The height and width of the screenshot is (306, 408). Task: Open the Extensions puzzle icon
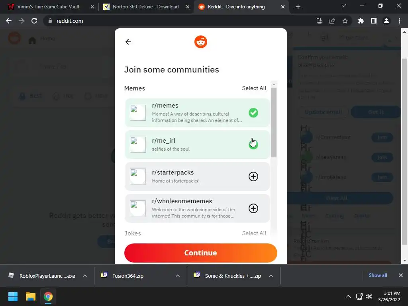pyautogui.click(x=361, y=21)
